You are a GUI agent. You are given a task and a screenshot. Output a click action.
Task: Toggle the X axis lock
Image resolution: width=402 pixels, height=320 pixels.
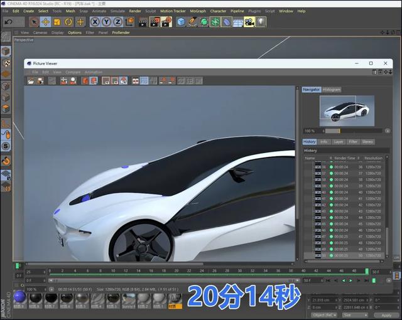[95, 22]
